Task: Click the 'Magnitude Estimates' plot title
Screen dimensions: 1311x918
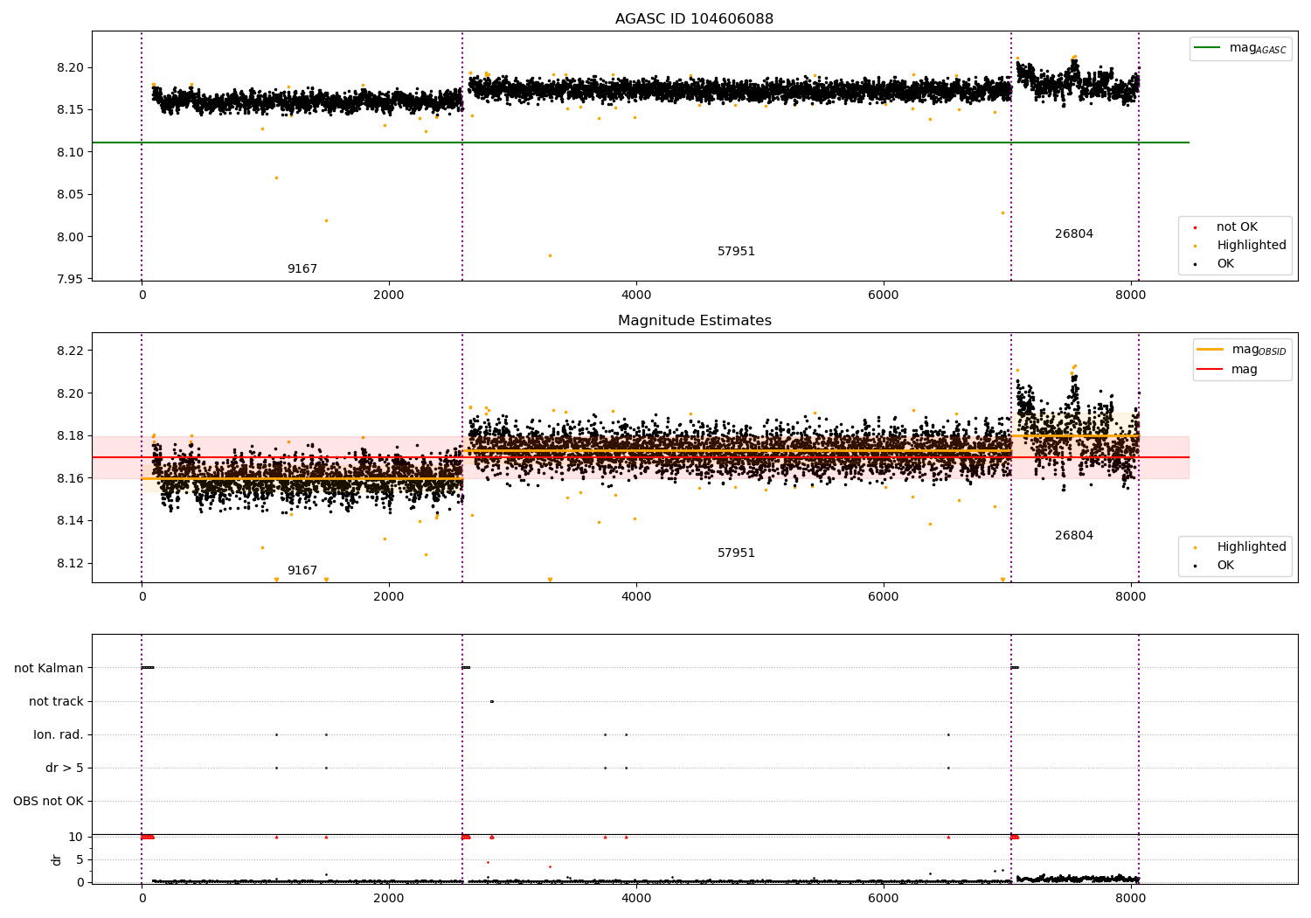Action: click(x=694, y=321)
